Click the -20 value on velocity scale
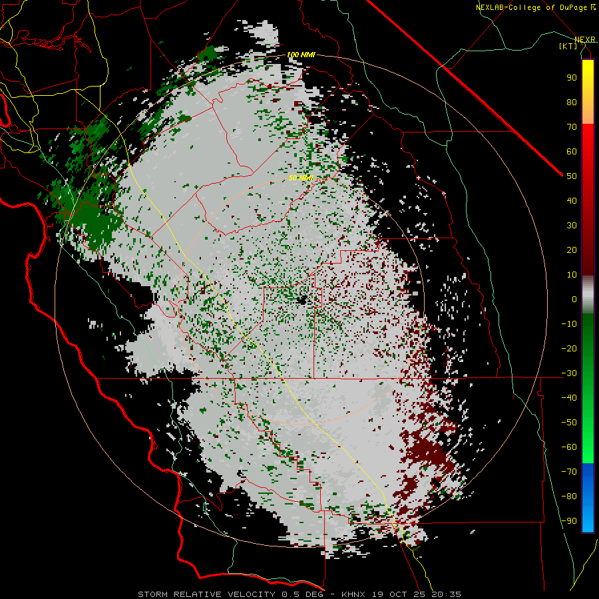599x599 pixels. tap(569, 348)
